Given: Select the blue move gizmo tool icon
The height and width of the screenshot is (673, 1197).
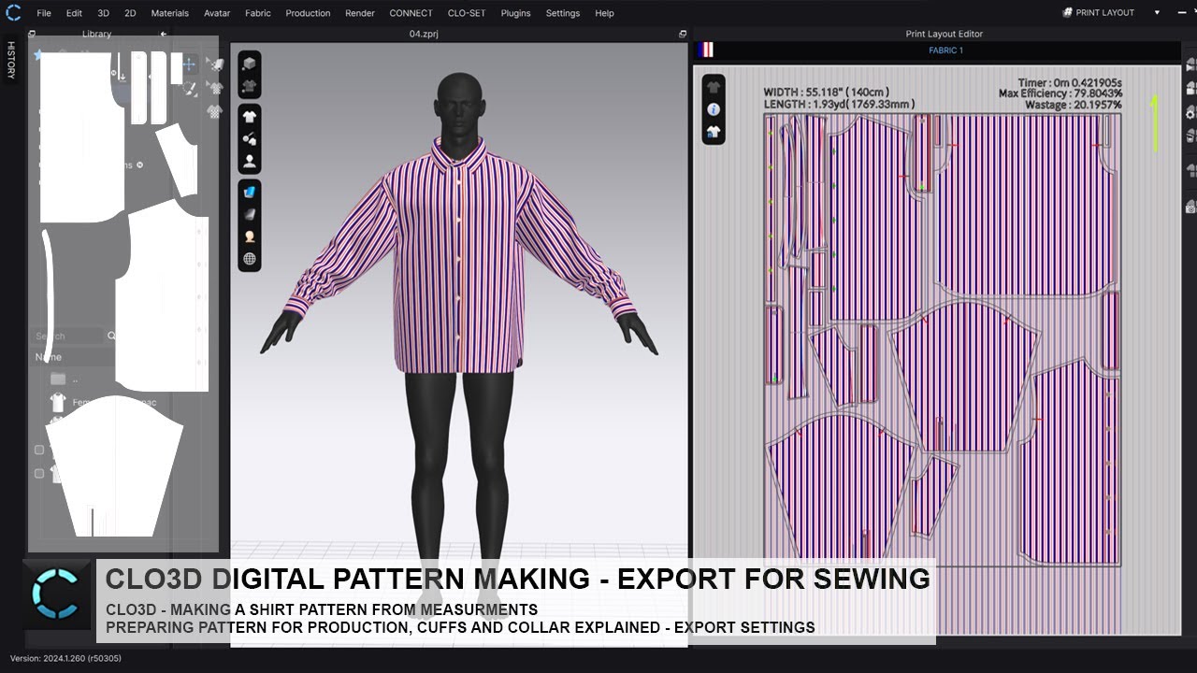Looking at the screenshot, I should (x=189, y=64).
